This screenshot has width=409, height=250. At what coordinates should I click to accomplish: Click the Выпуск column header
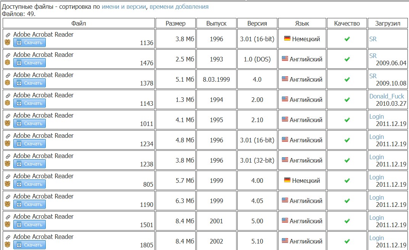tap(216, 23)
